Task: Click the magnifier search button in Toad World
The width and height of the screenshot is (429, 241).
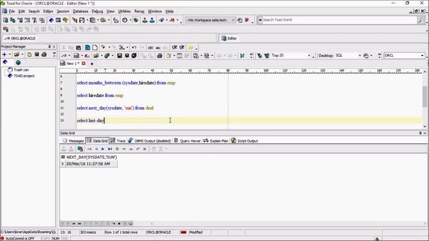Action: point(421,20)
